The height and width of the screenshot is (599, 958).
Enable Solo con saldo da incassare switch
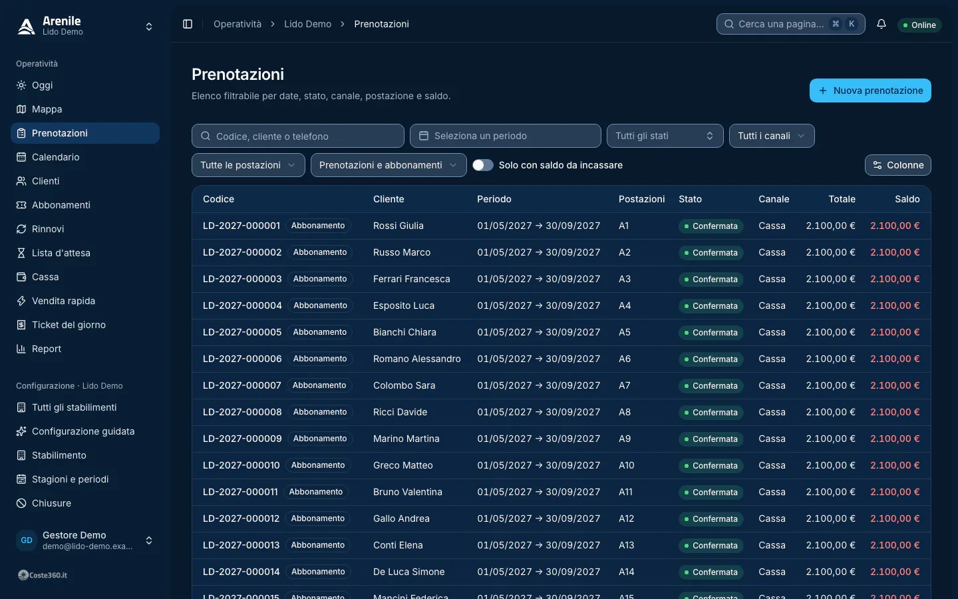pos(483,165)
